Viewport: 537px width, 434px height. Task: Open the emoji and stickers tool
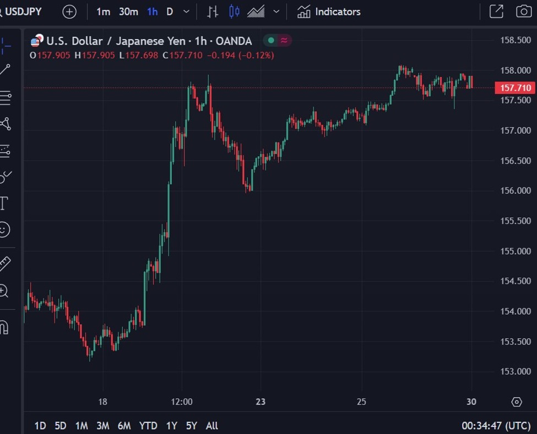coord(4,229)
